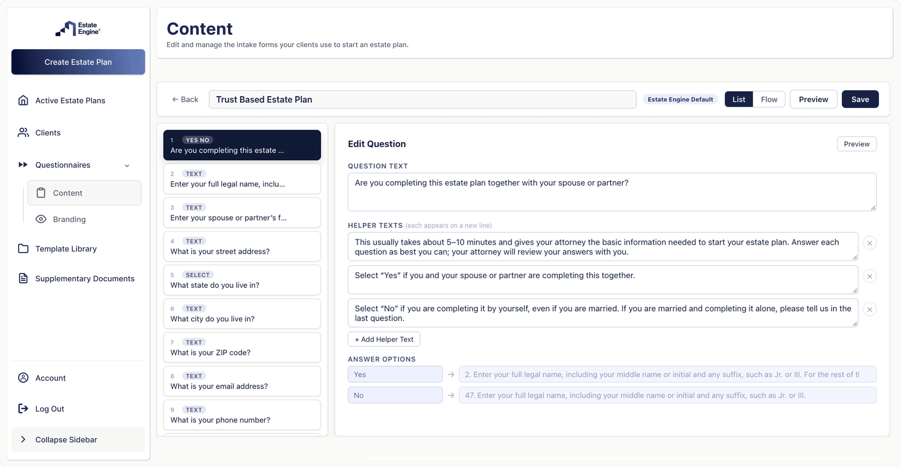Remove the helper text about selecting No
The width and height of the screenshot is (901, 467).
(869, 310)
